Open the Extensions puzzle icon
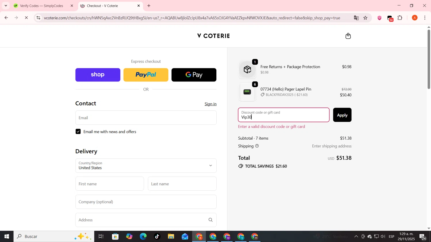This screenshot has width=431, height=242. pyautogui.click(x=400, y=18)
